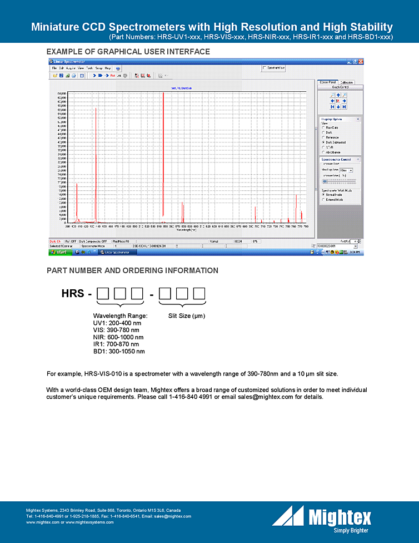The image size is (419, 543).
Task: Click the up arrow in graph control
Action: tap(338, 95)
